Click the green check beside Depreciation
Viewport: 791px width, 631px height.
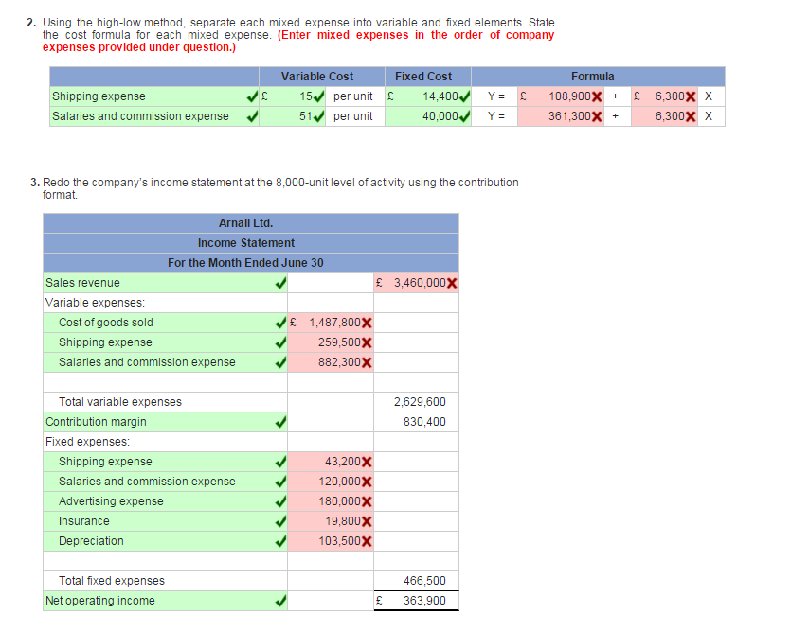click(x=281, y=541)
